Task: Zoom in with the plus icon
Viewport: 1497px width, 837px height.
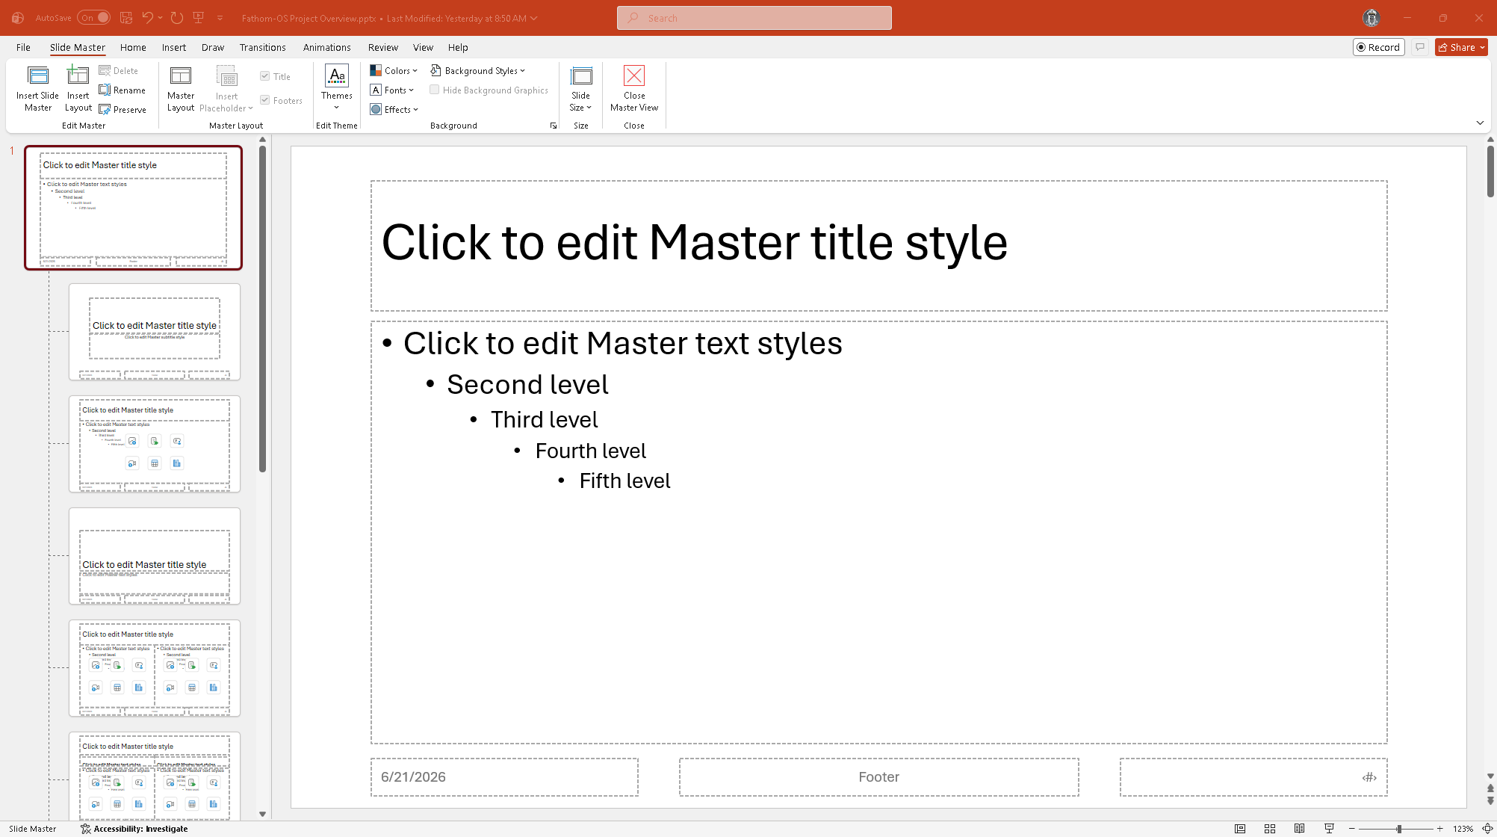Action: 1440,829
